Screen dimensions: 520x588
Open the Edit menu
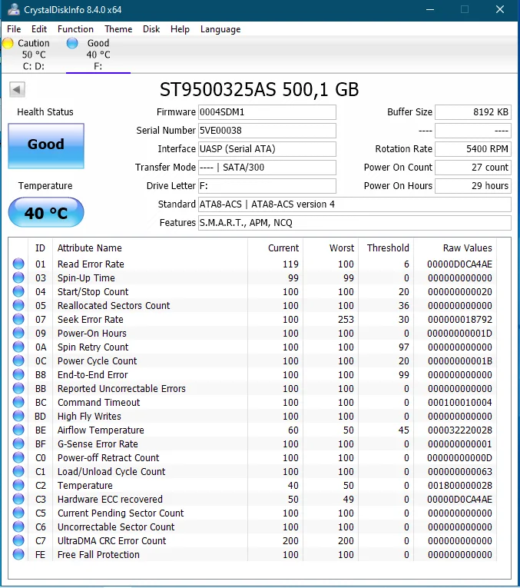(x=39, y=29)
